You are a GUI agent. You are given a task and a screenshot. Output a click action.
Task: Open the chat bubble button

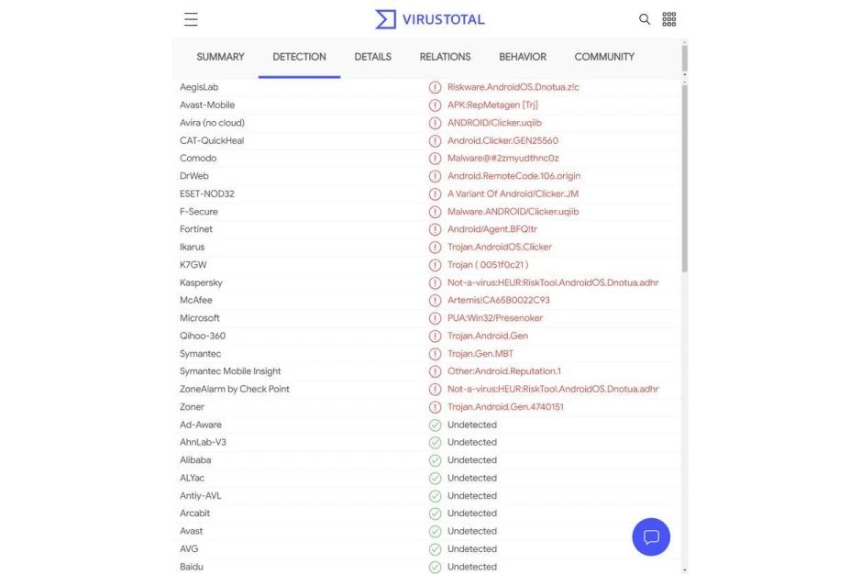tap(651, 536)
